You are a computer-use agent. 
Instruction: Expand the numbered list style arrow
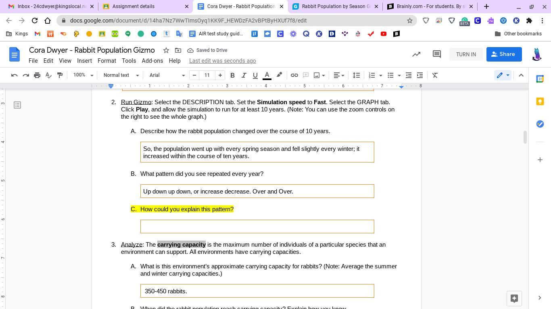[x=380, y=75]
